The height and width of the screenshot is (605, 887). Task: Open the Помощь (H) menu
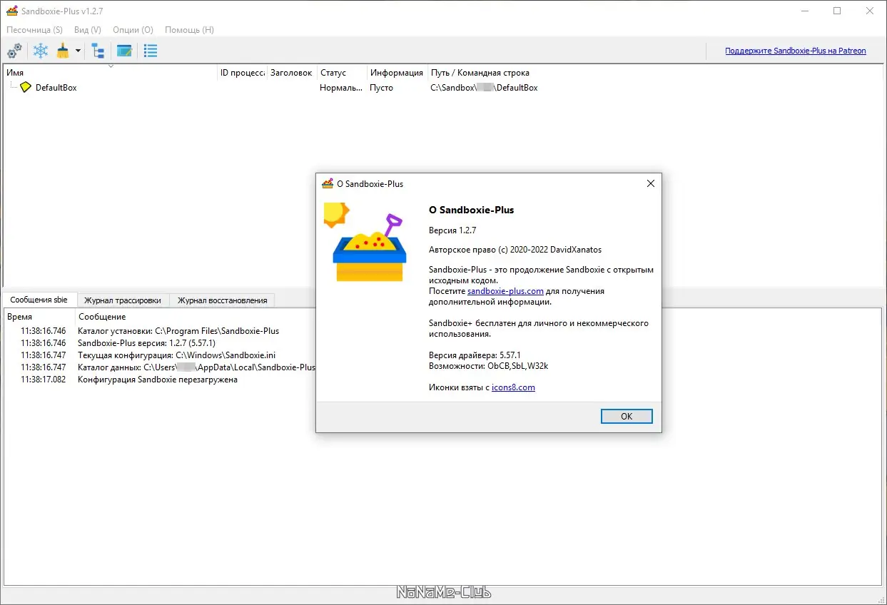[189, 30]
